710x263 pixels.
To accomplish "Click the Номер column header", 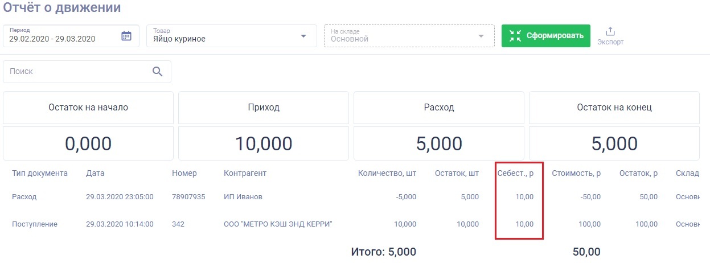I will click(x=184, y=173).
